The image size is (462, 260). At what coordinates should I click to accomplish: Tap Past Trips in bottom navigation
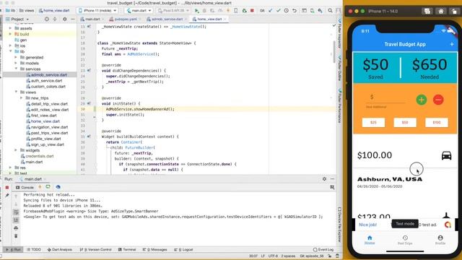coord(405,240)
